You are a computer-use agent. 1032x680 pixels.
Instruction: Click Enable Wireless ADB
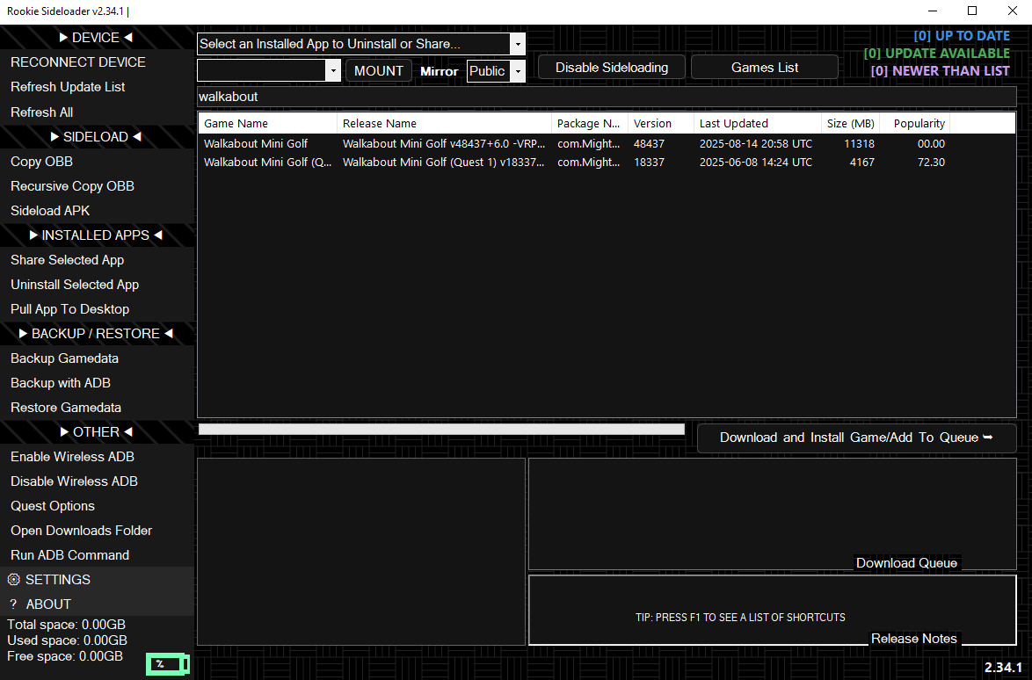[x=98, y=456]
